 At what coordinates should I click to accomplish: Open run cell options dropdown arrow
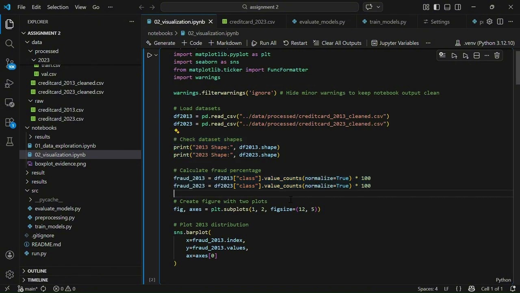pos(156,55)
